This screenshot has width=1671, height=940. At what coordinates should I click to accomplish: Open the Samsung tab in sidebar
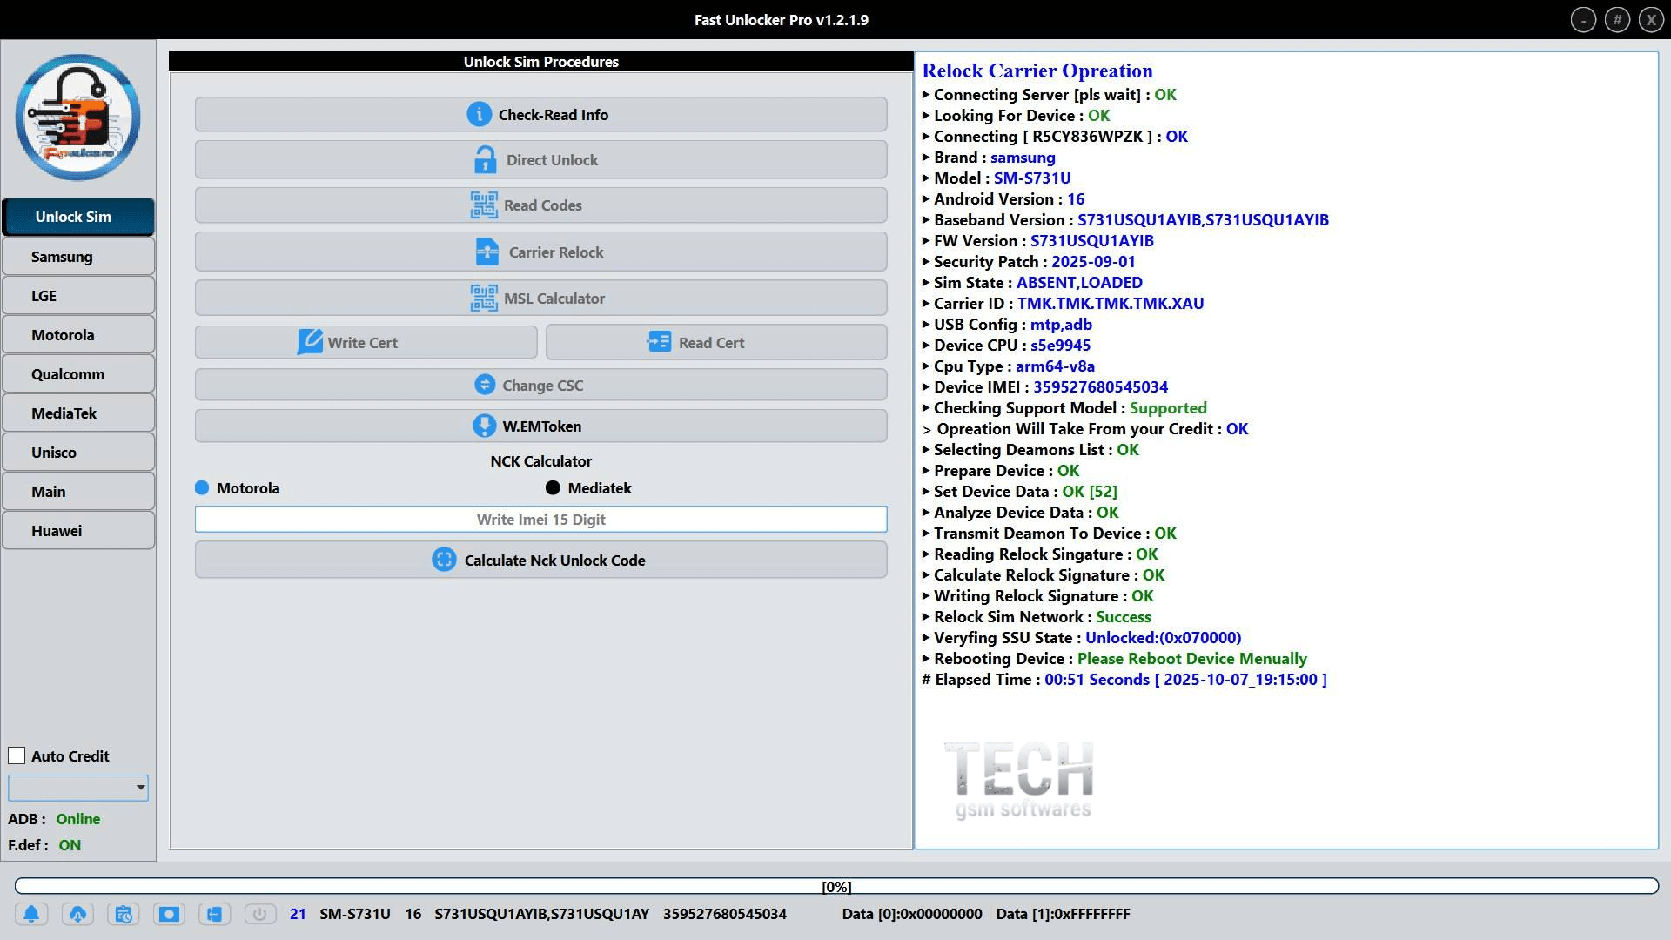78,257
